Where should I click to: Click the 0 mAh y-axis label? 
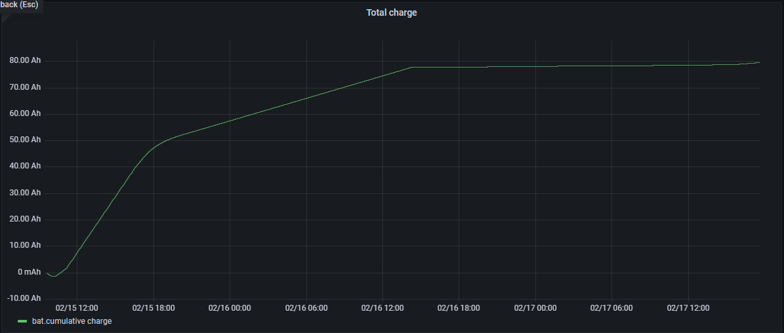click(29, 272)
